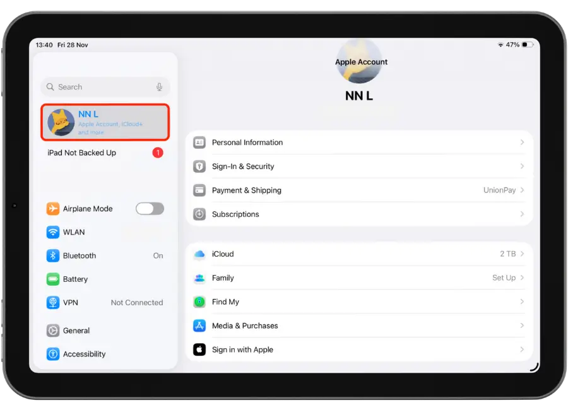Screen dimensions: 568x410
Task: Tap the Media & Purchases App Store icon
Action: [199, 326]
